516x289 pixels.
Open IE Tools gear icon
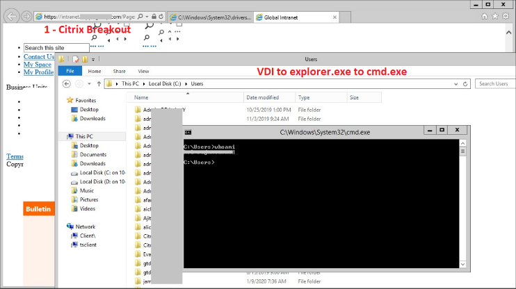click(506, 17)
